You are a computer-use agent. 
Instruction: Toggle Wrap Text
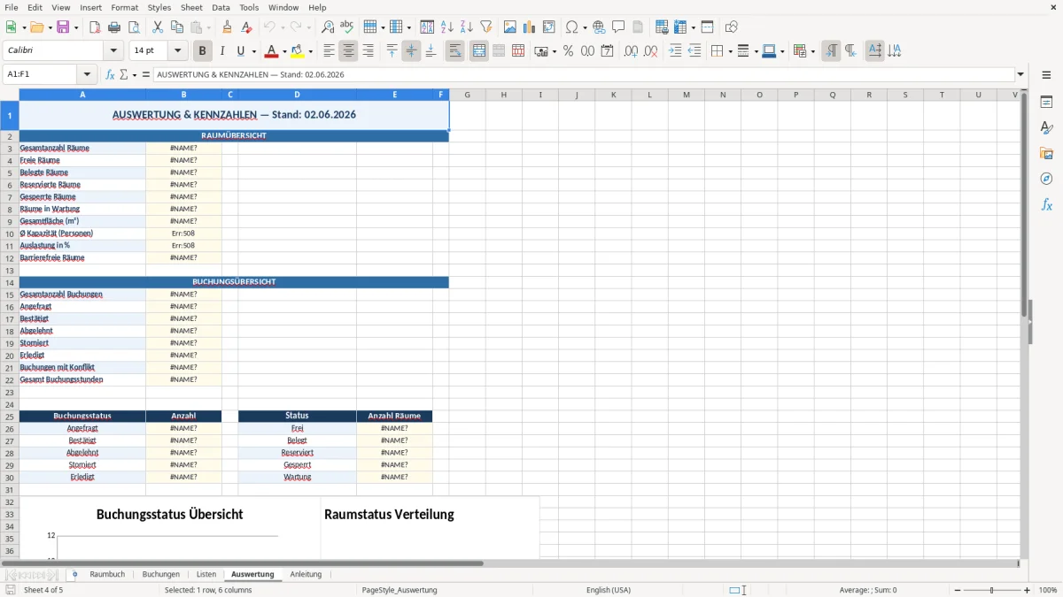coord(454,51)
